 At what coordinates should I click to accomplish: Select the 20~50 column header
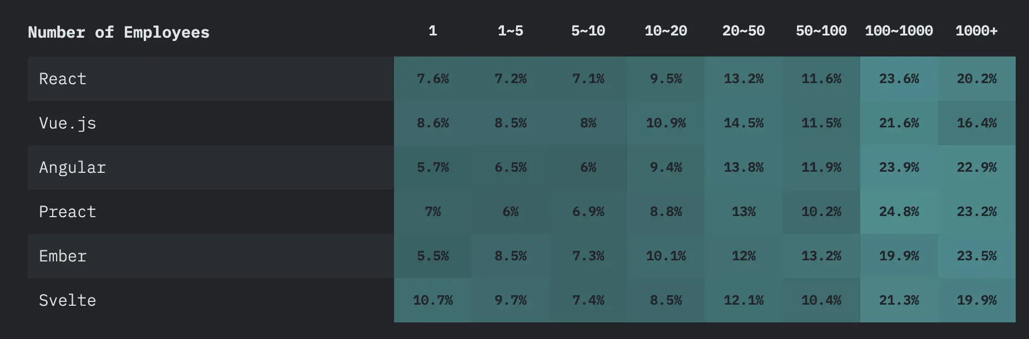[744, 31]
